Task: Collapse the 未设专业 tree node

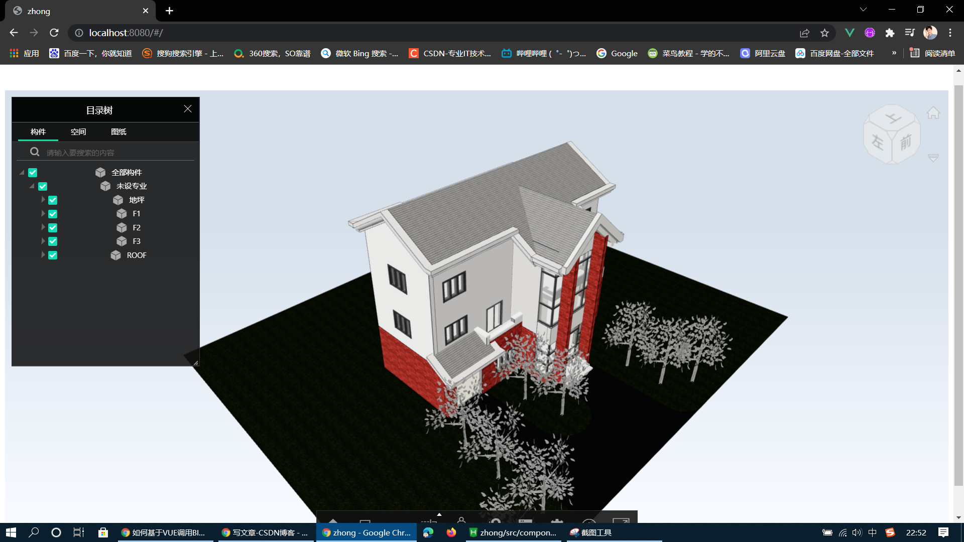Action: click(32, 186)
